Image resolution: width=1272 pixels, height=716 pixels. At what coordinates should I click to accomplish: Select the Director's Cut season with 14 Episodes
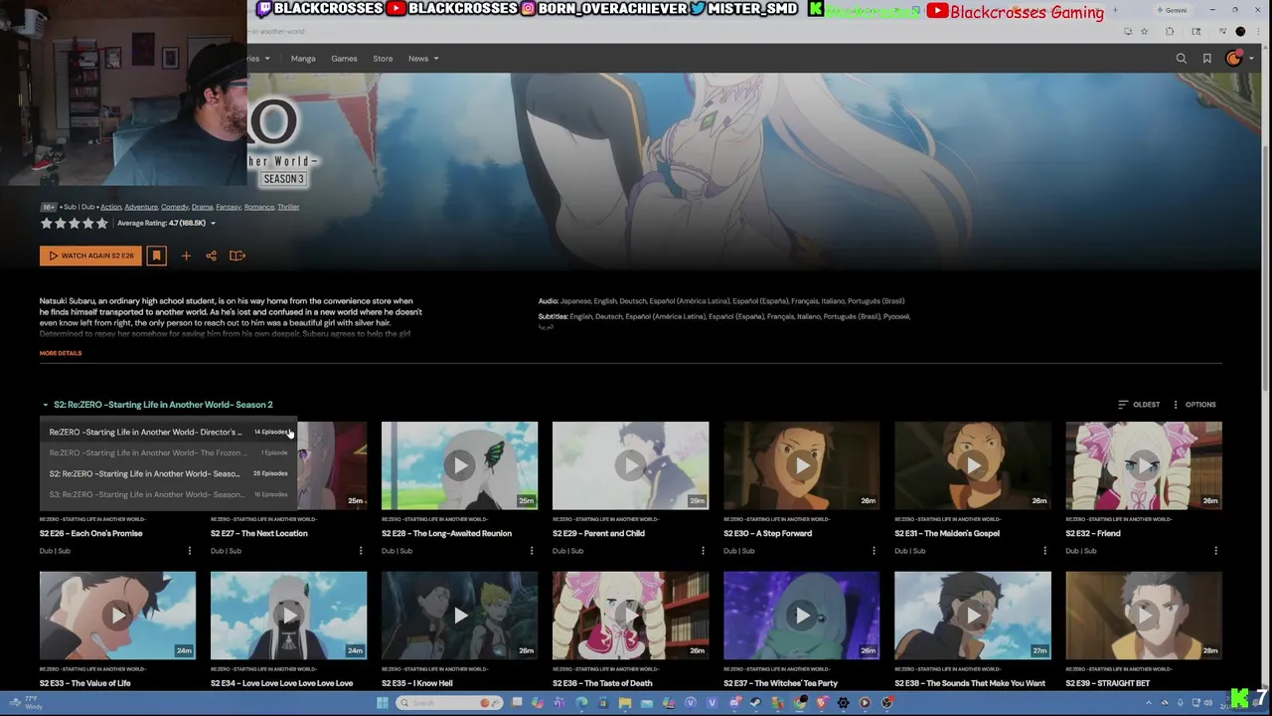tap(168, 432)
